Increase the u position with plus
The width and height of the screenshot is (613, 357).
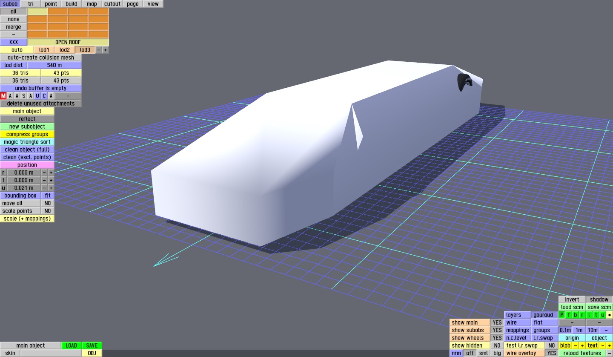click(x=51, y=188)
